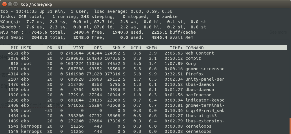The image size is (291, 134).
Task: Click PID 1549 of the kerneloops row
Action: pos(13,131)
